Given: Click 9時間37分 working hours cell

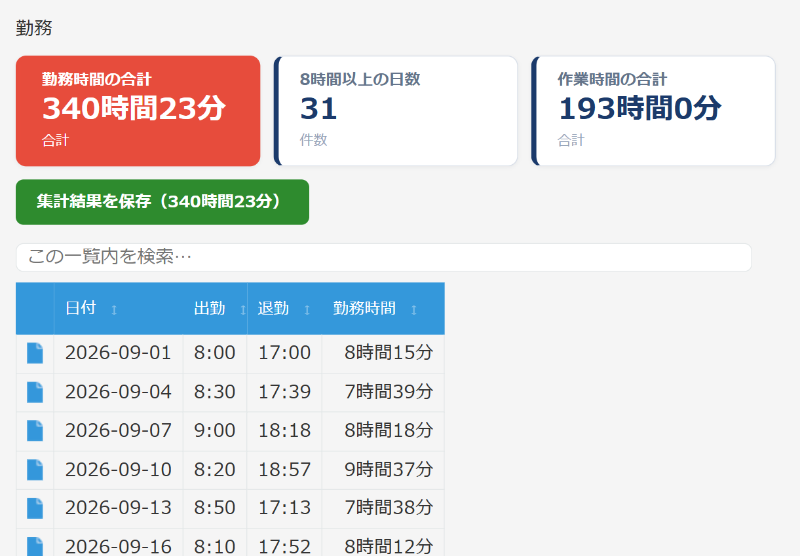Looking at the screenshot, I should coord(383,470).
